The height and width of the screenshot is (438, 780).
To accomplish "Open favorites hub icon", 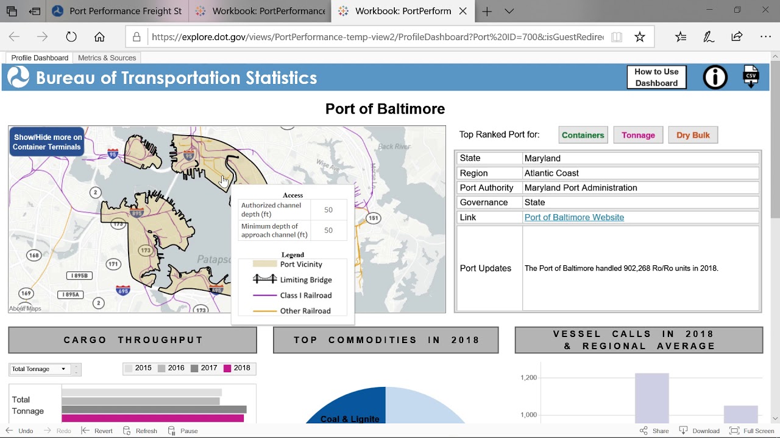I will click(681, 37).
